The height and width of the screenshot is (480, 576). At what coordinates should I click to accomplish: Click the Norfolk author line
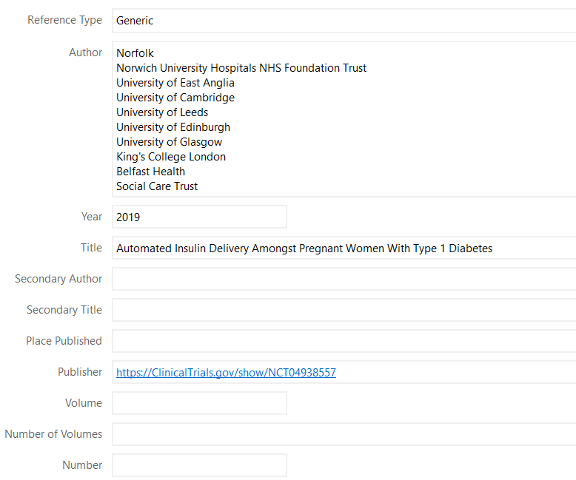(135, 53)
